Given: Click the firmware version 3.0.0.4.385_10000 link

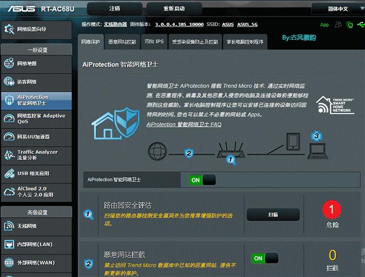Looking at the screenshot, I should pyautogui.click(x=179, y=25).
